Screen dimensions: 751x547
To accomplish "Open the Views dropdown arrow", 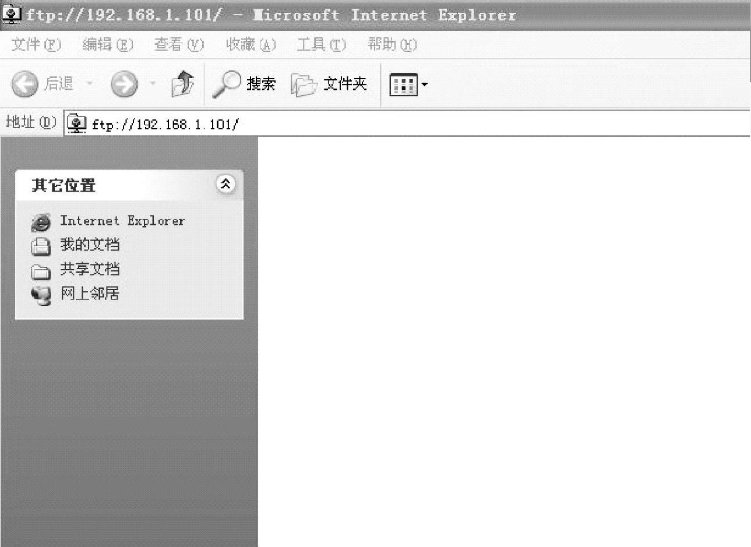I will 424,85.
